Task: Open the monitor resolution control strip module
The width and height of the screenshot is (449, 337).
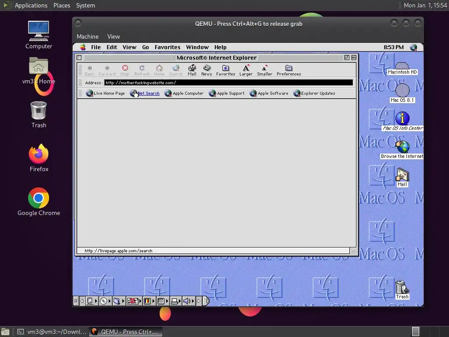Action: click(163, 301)
